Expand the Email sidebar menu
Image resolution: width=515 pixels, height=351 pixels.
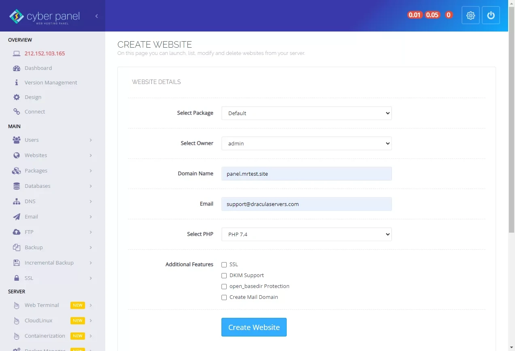(x=31, y=216)
